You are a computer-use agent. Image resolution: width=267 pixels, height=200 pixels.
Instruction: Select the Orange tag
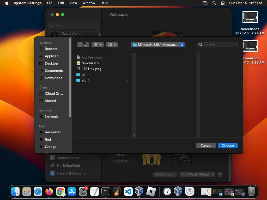tap(50, 147)
